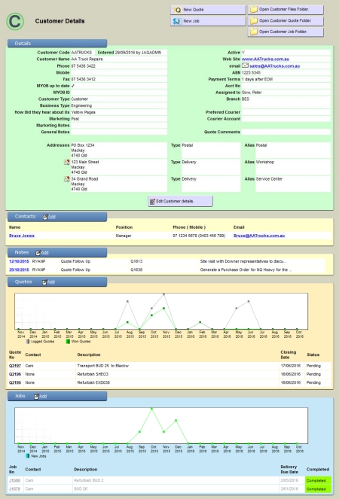Open www.AATrucks.com.au web site link

pyautogui.click(x=265, y=59)
